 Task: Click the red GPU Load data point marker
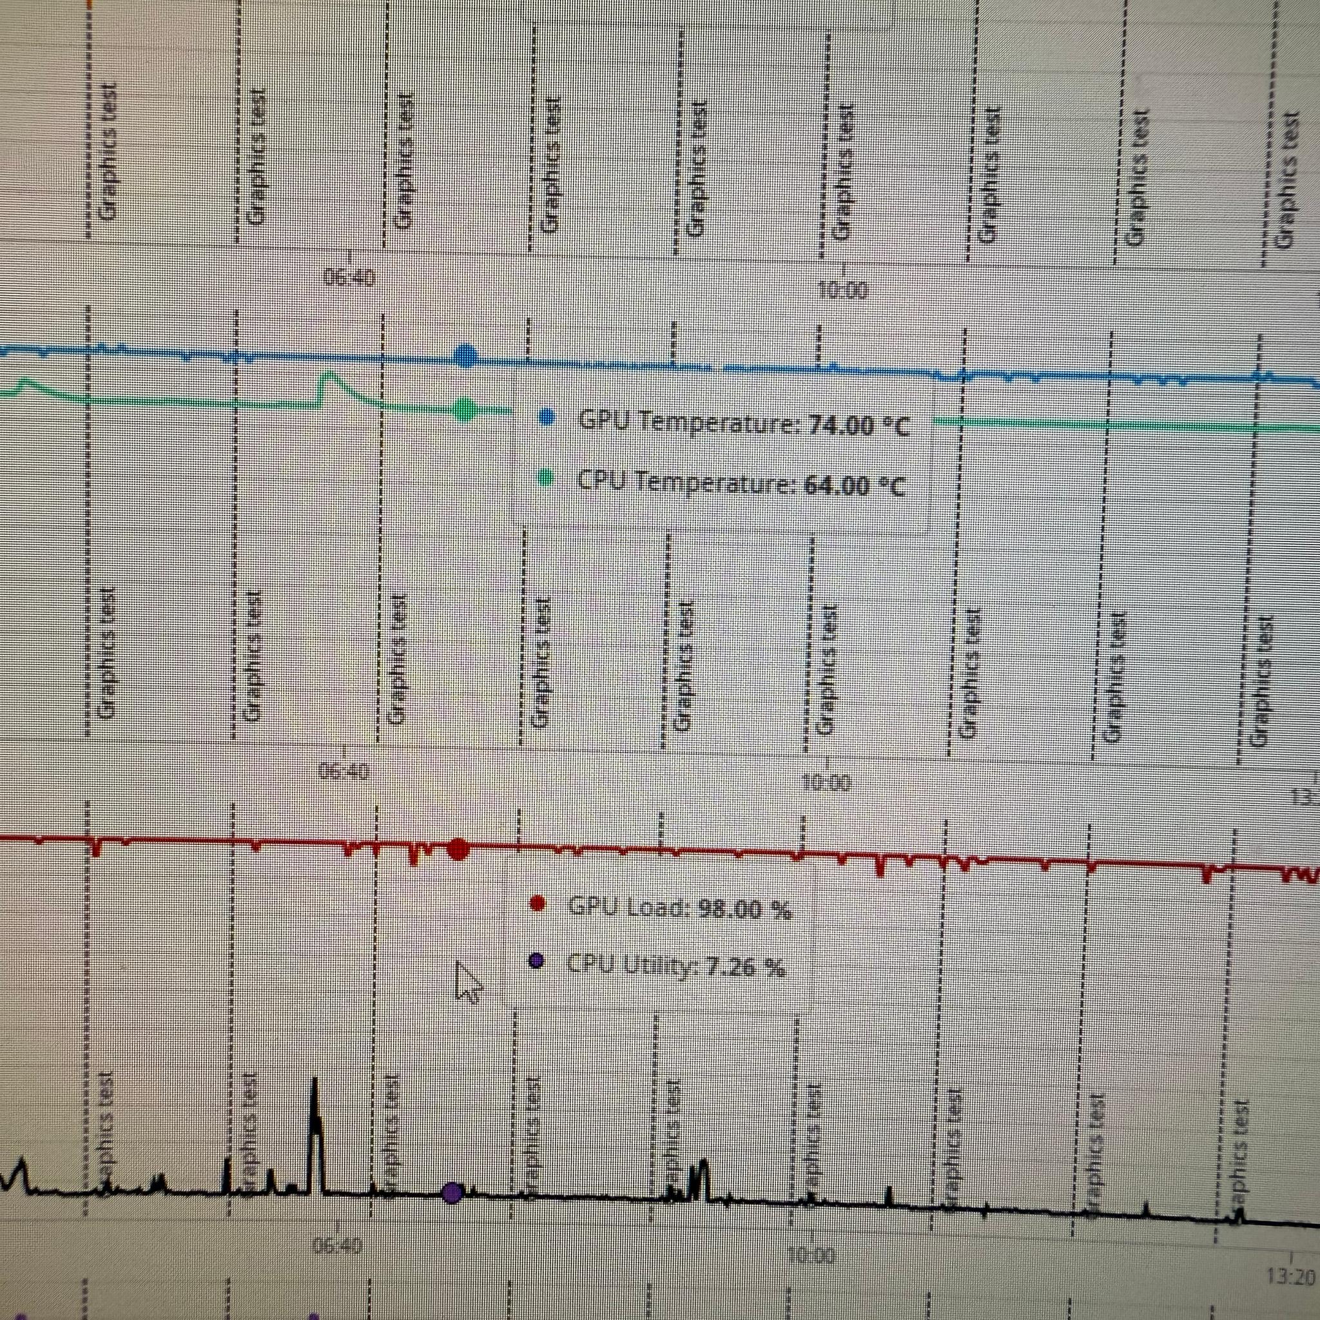coord(458,849)
